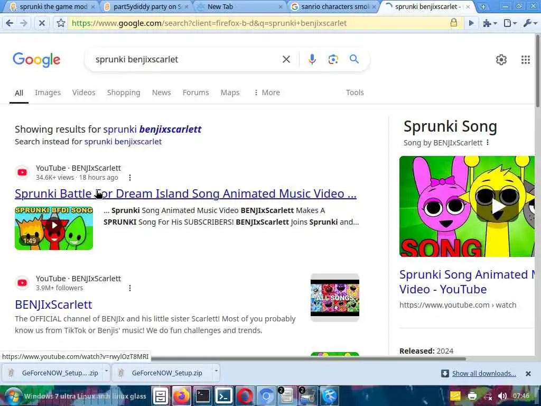Play the Sprunki BFDI Song video thumbnail
541x406 pixels.
tap(54, 228)
